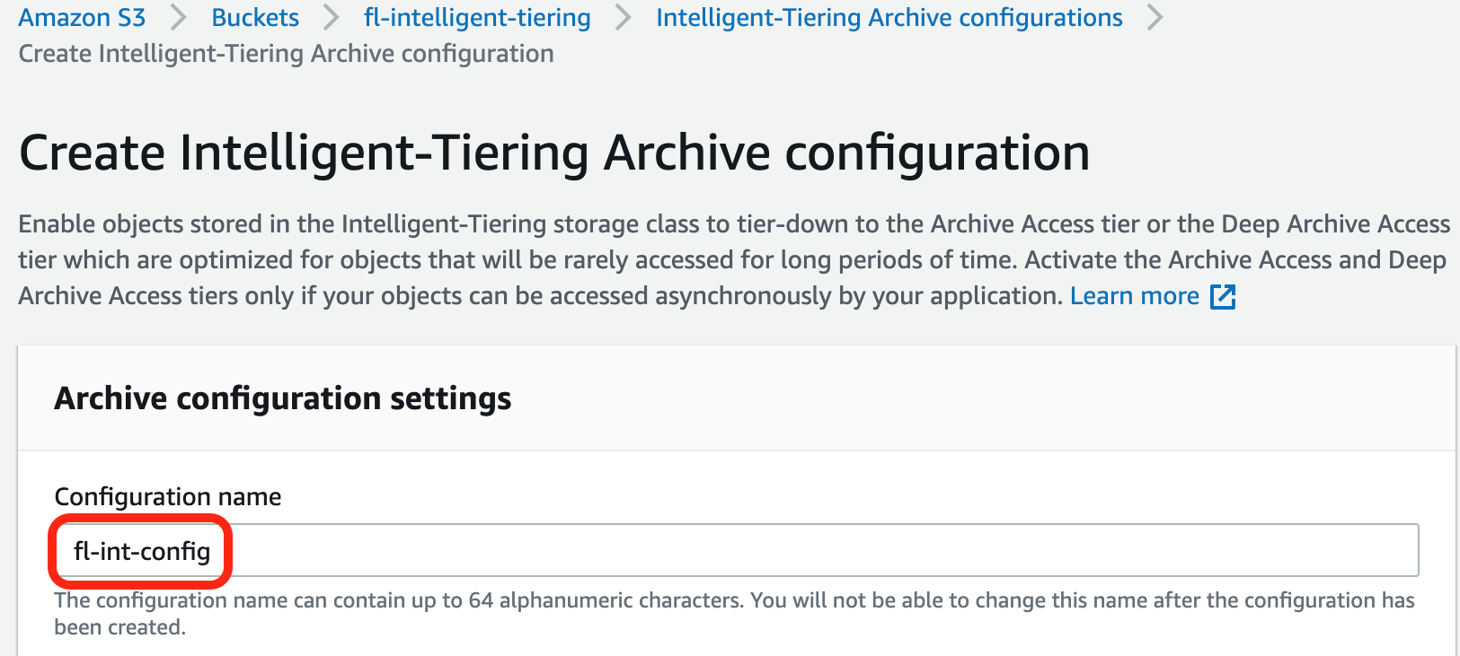Open the Amazon S3 breadcrumb link
Viewport: 1460px width, 656px height.
82,18
